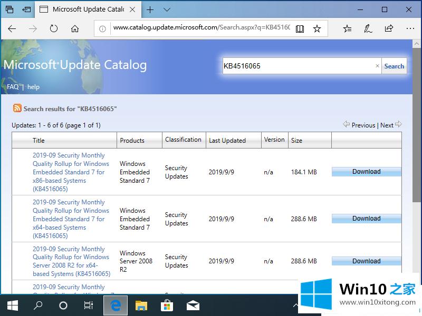
Task: Refresh the catalog page
Action: [54, 28]
